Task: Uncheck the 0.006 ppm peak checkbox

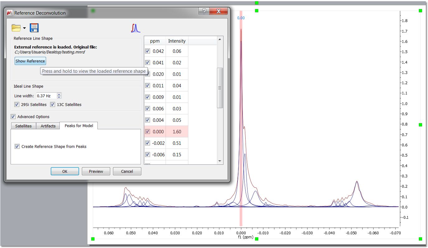Action: pyautogui.click(x=148, y=108)
